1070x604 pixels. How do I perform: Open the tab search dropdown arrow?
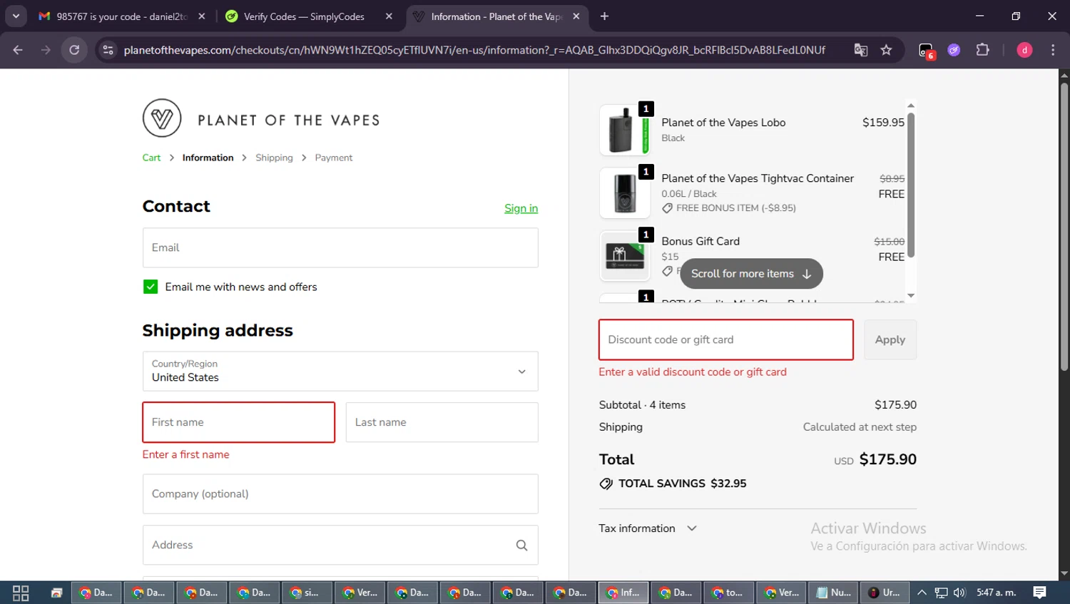point(16,16)
